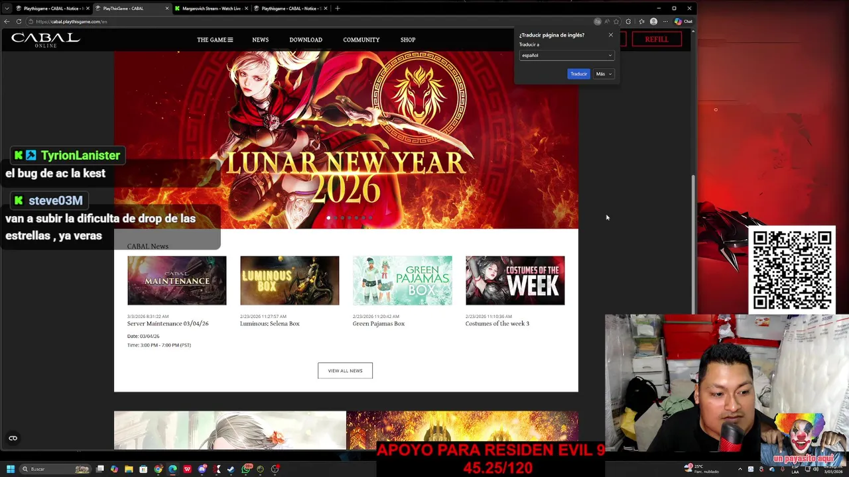849x477 pixels.
Task: Select the first carousel slide dot
Action: point(328,217)
